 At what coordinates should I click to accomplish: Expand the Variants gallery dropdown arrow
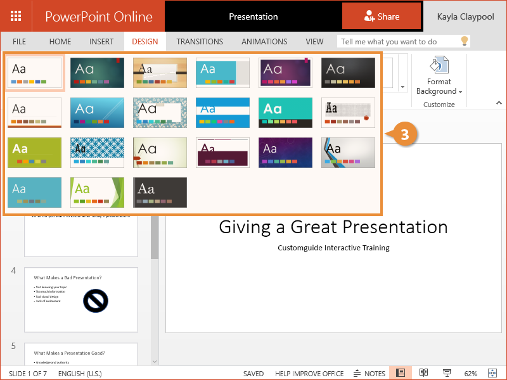click(402, 86)
